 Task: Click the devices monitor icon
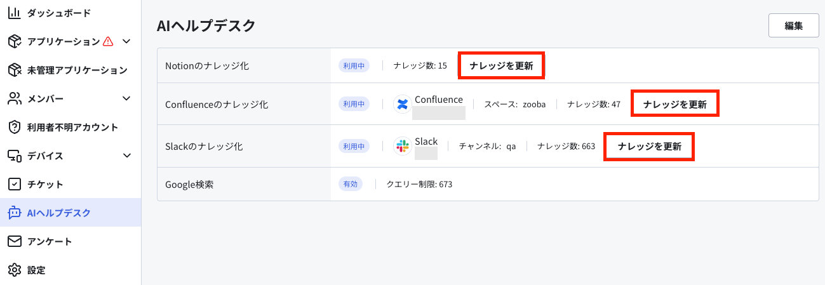14,156
